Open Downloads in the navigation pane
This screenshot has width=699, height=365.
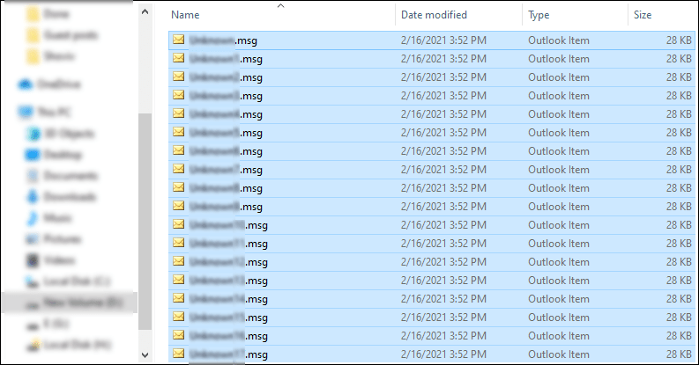click(61, 196)
